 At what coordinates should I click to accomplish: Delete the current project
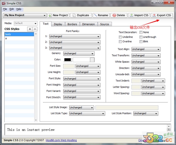coord(119,15)
